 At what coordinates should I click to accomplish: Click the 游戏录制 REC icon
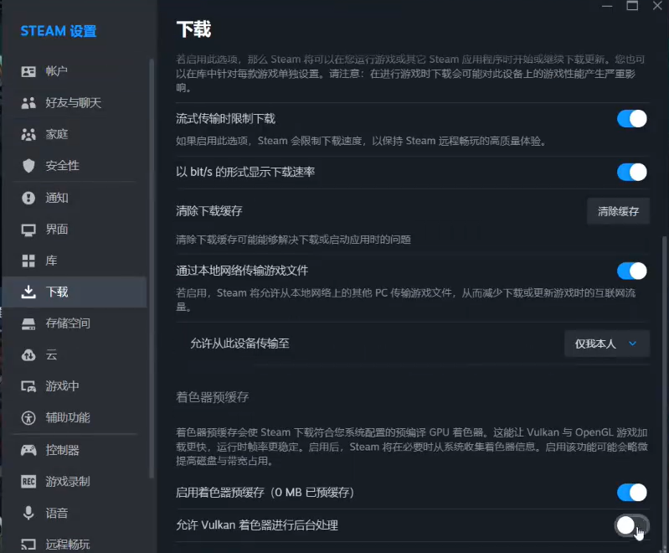[28, 482]
